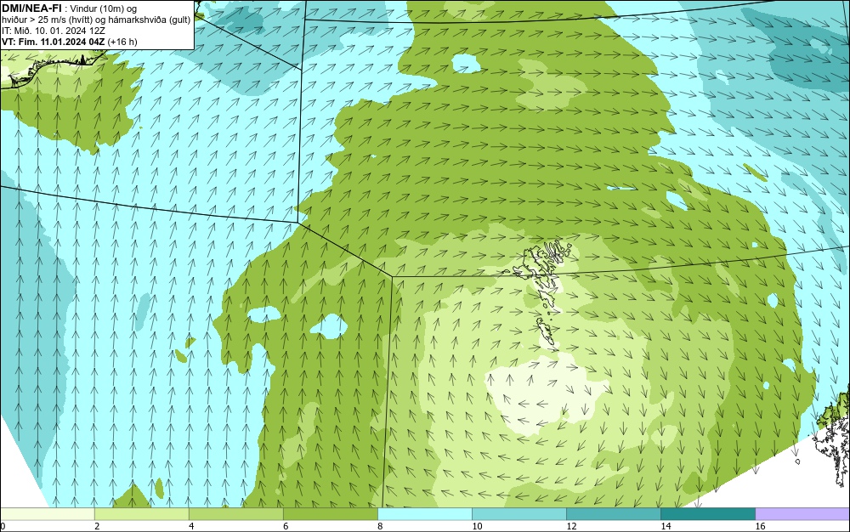Click the purple above-16 m/s legend swatch

click(x=802, y=514)
